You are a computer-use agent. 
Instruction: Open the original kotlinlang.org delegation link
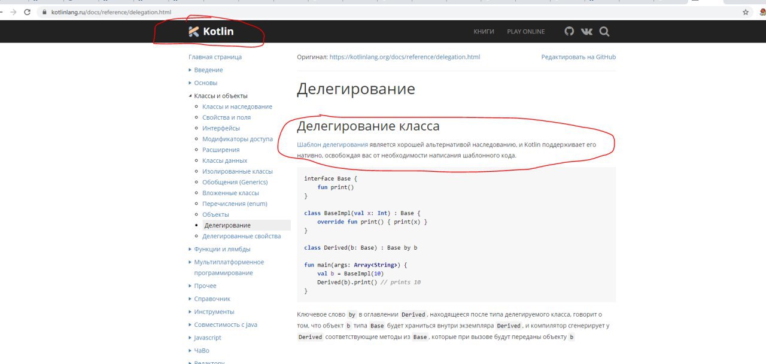(x=405, y=57)
